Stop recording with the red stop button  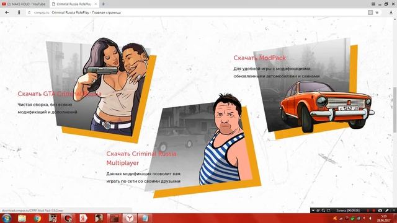[373, 211]
